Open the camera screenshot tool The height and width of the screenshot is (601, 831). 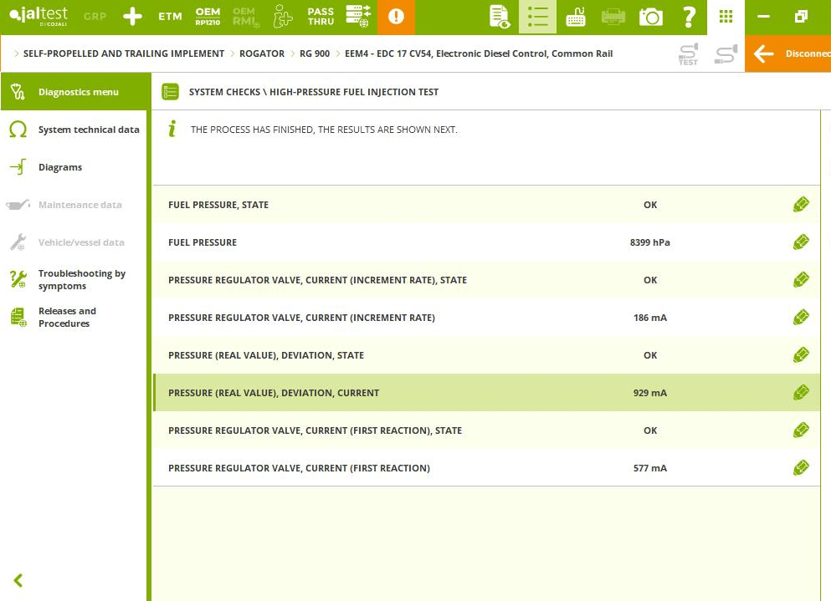click(650, 17)
